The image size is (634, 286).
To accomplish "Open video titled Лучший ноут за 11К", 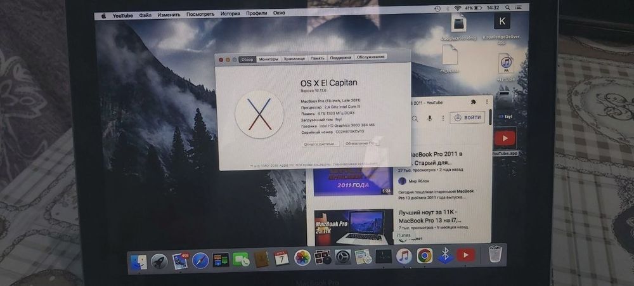I will coord(430,216).
